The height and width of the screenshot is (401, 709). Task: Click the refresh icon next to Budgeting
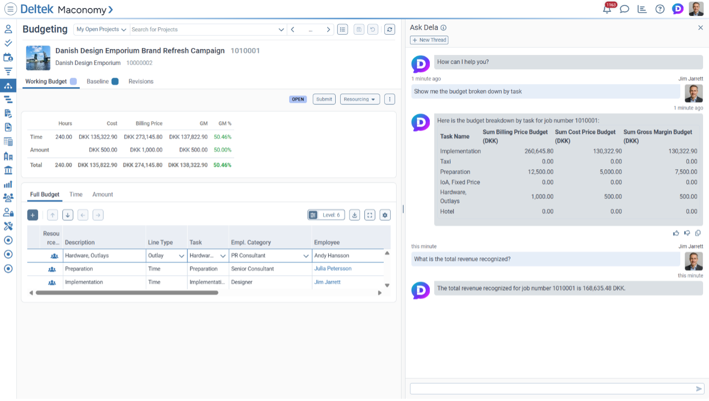coord(390,29)
